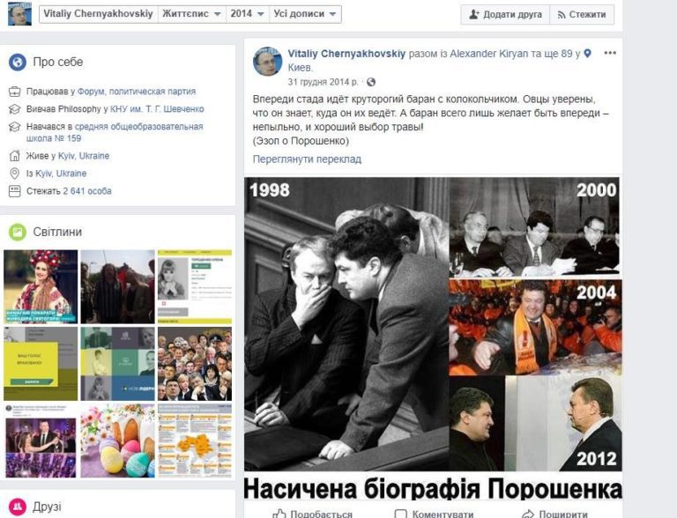Click Коментувати under the post

(x=435, y=514)
